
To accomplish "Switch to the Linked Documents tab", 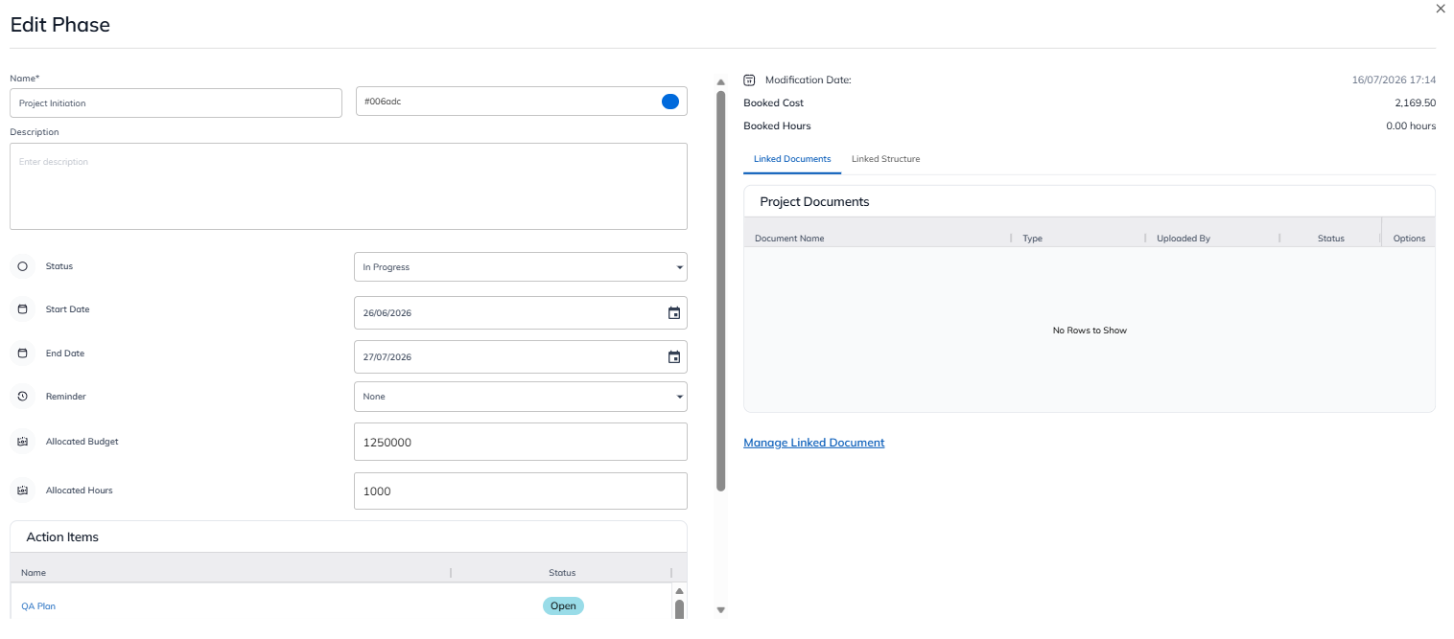I will [x=792, y=159].
